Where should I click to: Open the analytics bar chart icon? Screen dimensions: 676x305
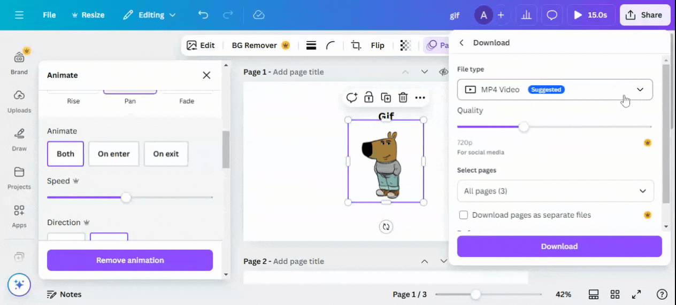pos(526,15)
